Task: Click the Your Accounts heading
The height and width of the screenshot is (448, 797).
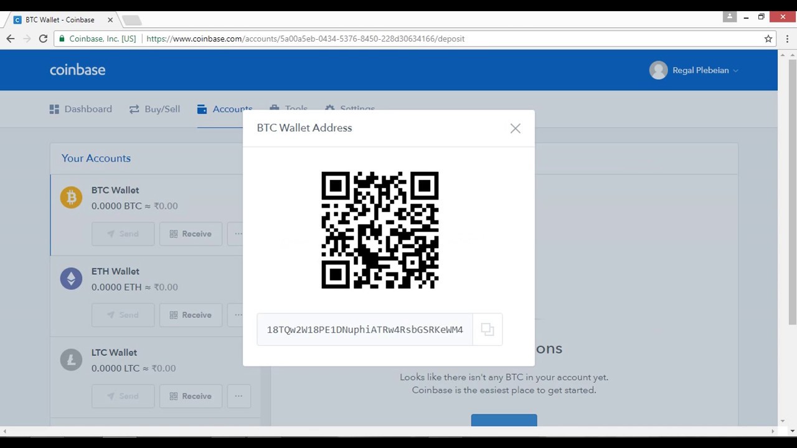Action: 96,158
